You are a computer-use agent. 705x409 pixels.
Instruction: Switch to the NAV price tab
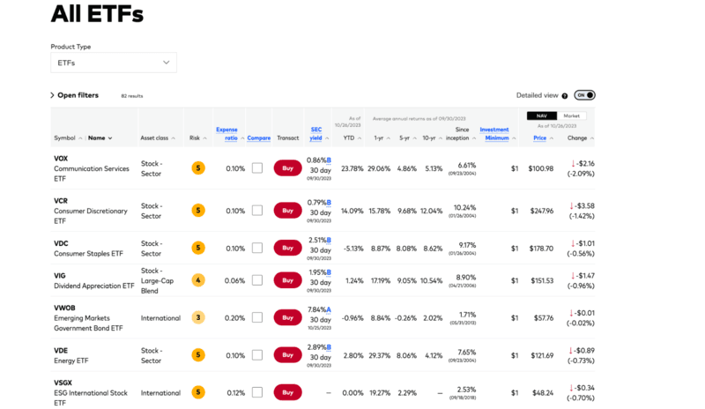542,115
